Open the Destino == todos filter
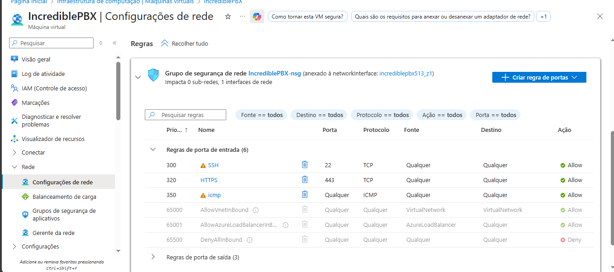Viewport: 614px width, 272px height. point(319,115)
